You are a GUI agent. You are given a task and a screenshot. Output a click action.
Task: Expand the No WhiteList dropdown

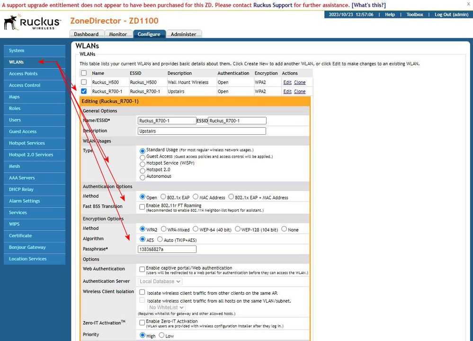click(x=166, y=307)
